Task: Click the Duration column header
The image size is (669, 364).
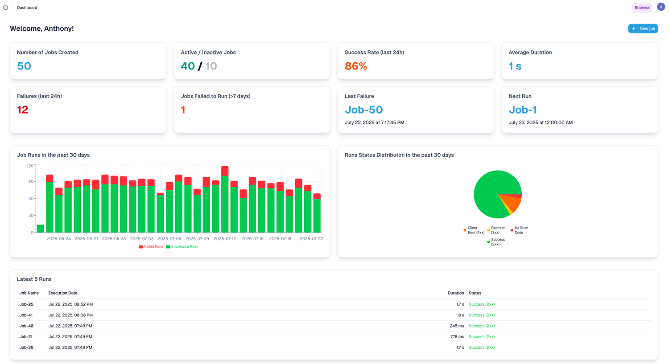Action: coord(456,293)
